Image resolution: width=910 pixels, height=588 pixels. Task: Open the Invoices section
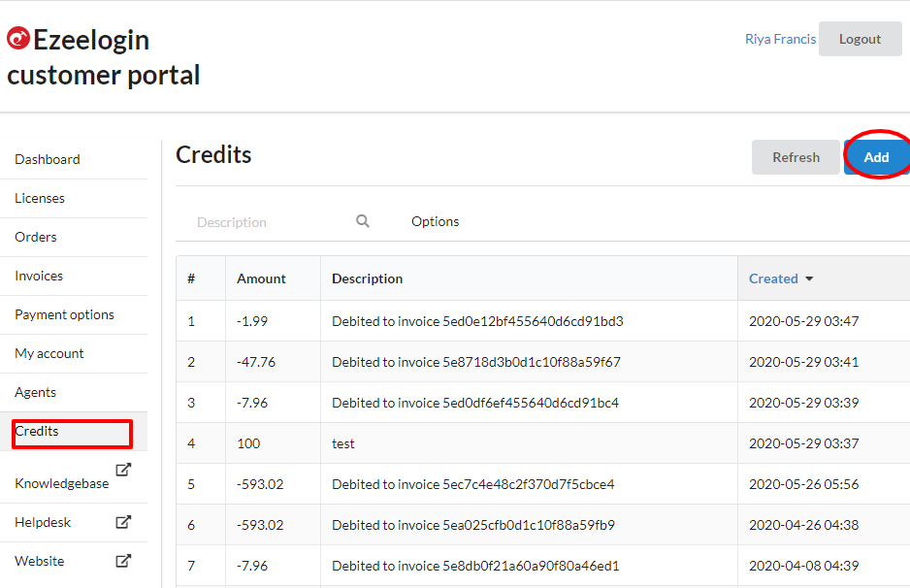pos(39,277)
